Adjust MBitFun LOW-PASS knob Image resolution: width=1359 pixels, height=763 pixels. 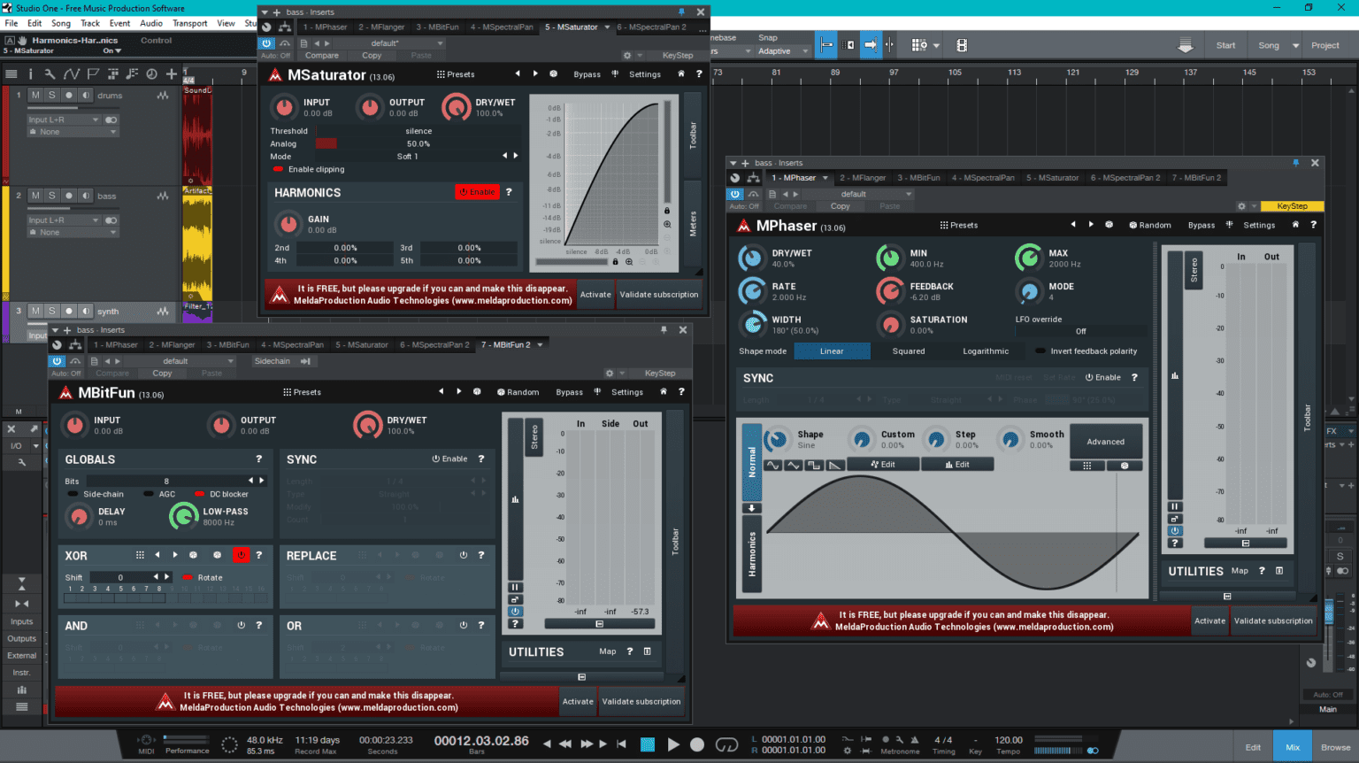point(183,515)
